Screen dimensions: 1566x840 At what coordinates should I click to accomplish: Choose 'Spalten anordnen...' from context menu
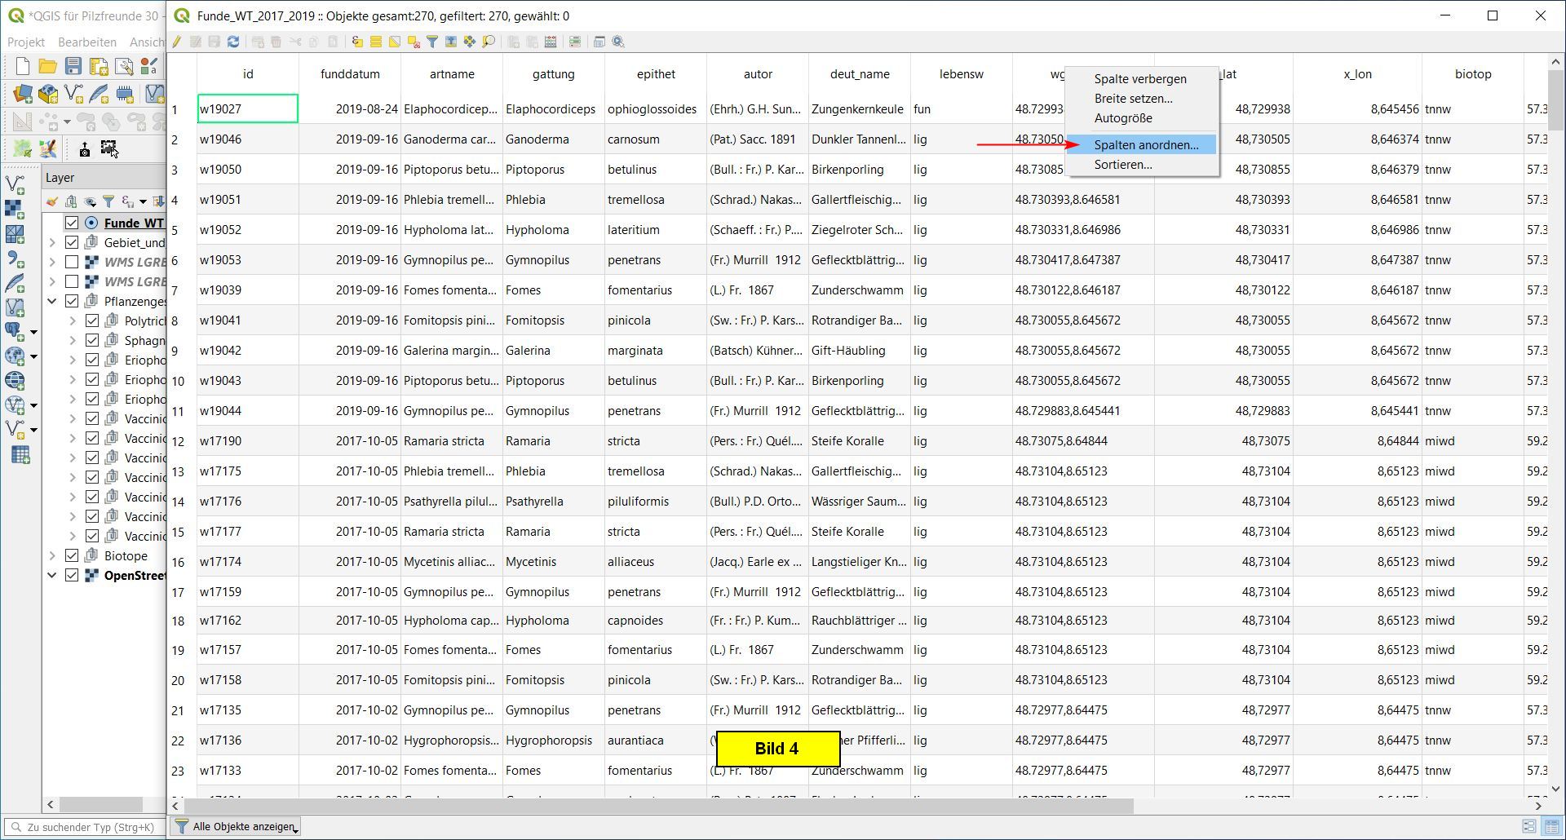(1146, 145)
